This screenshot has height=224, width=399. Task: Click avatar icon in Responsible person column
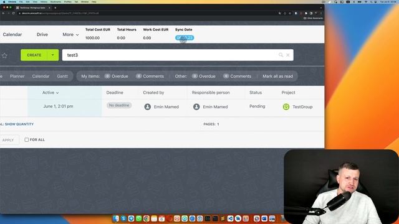pos(196,106)
